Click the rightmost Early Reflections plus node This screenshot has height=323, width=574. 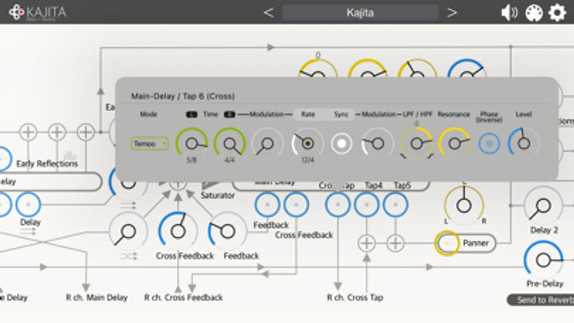tap(85, 132)
